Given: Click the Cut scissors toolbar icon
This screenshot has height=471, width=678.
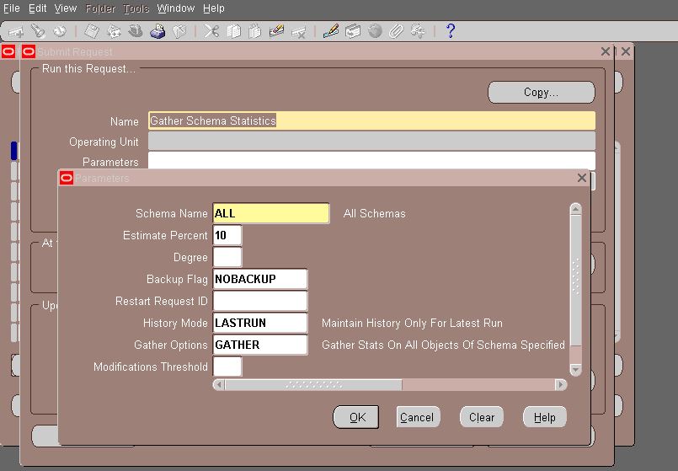Looking at the screenshot, I should coord(211,31).
